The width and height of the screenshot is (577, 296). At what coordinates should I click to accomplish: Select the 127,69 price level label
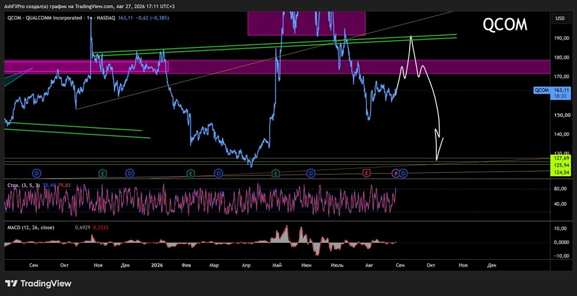click(560, 158)
